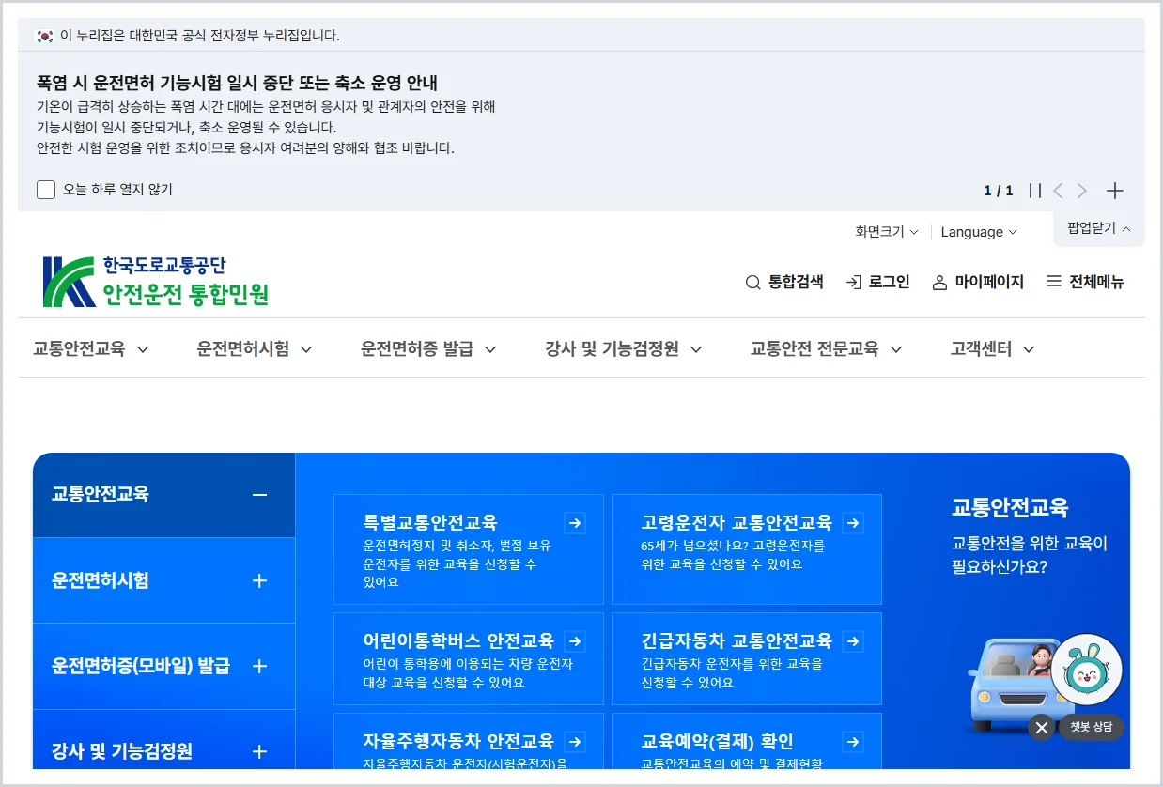Open the 긴급자동차 교통안전교육 card

pyautogui.click(x=747, y=659)
